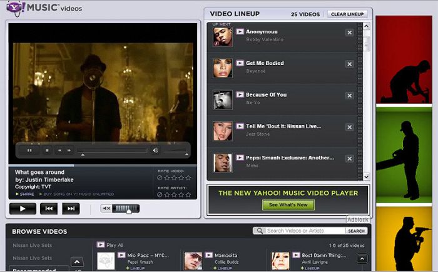
Task: Click the Search button in Browse Videos
Action: (x=357, y=231)
